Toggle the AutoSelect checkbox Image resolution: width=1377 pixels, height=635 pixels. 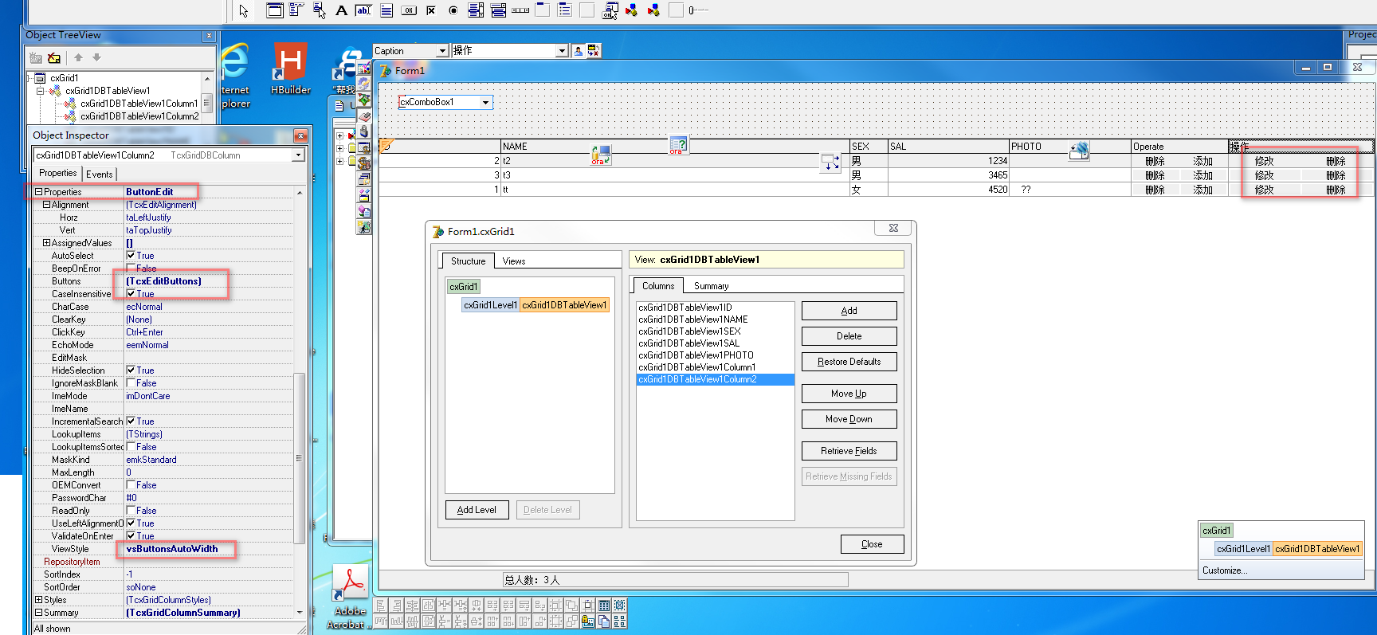131,256
